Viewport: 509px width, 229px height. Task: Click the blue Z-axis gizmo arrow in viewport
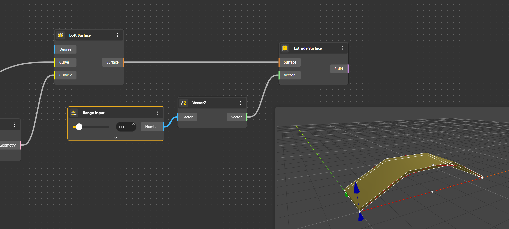click(356, 188)
